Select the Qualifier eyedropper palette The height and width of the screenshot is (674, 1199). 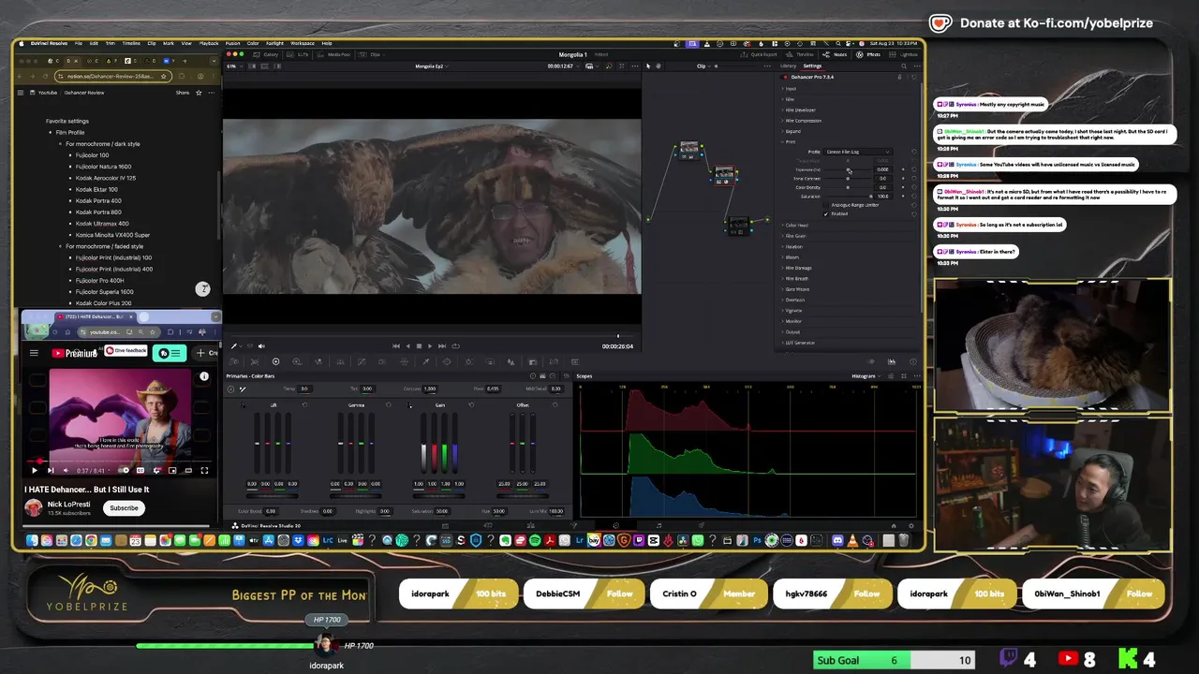coord(425,361)
